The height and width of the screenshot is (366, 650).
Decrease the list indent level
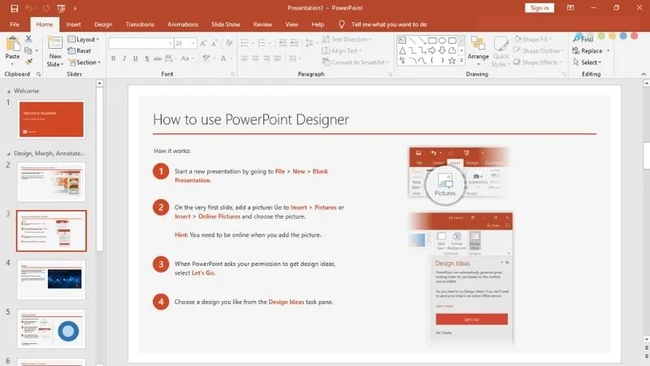[x=283, y=43]
